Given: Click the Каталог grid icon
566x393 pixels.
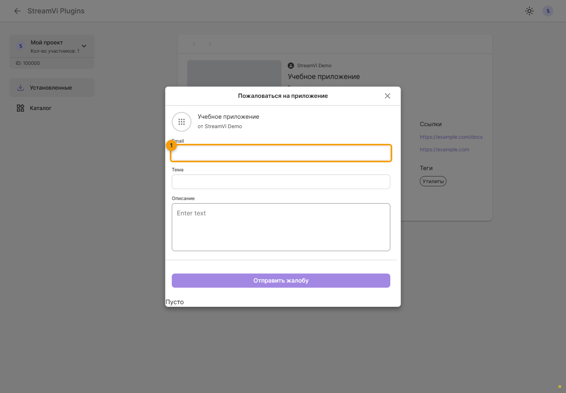Looking at the screenshot, I should click(20, 108).
